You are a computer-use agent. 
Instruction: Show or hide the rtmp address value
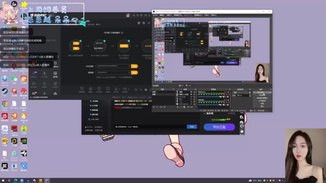click(129, 66)
